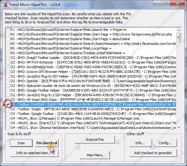Minimize the HijackThis window
Viewport: 187px width, 166px height.
(x=157, y=3)
